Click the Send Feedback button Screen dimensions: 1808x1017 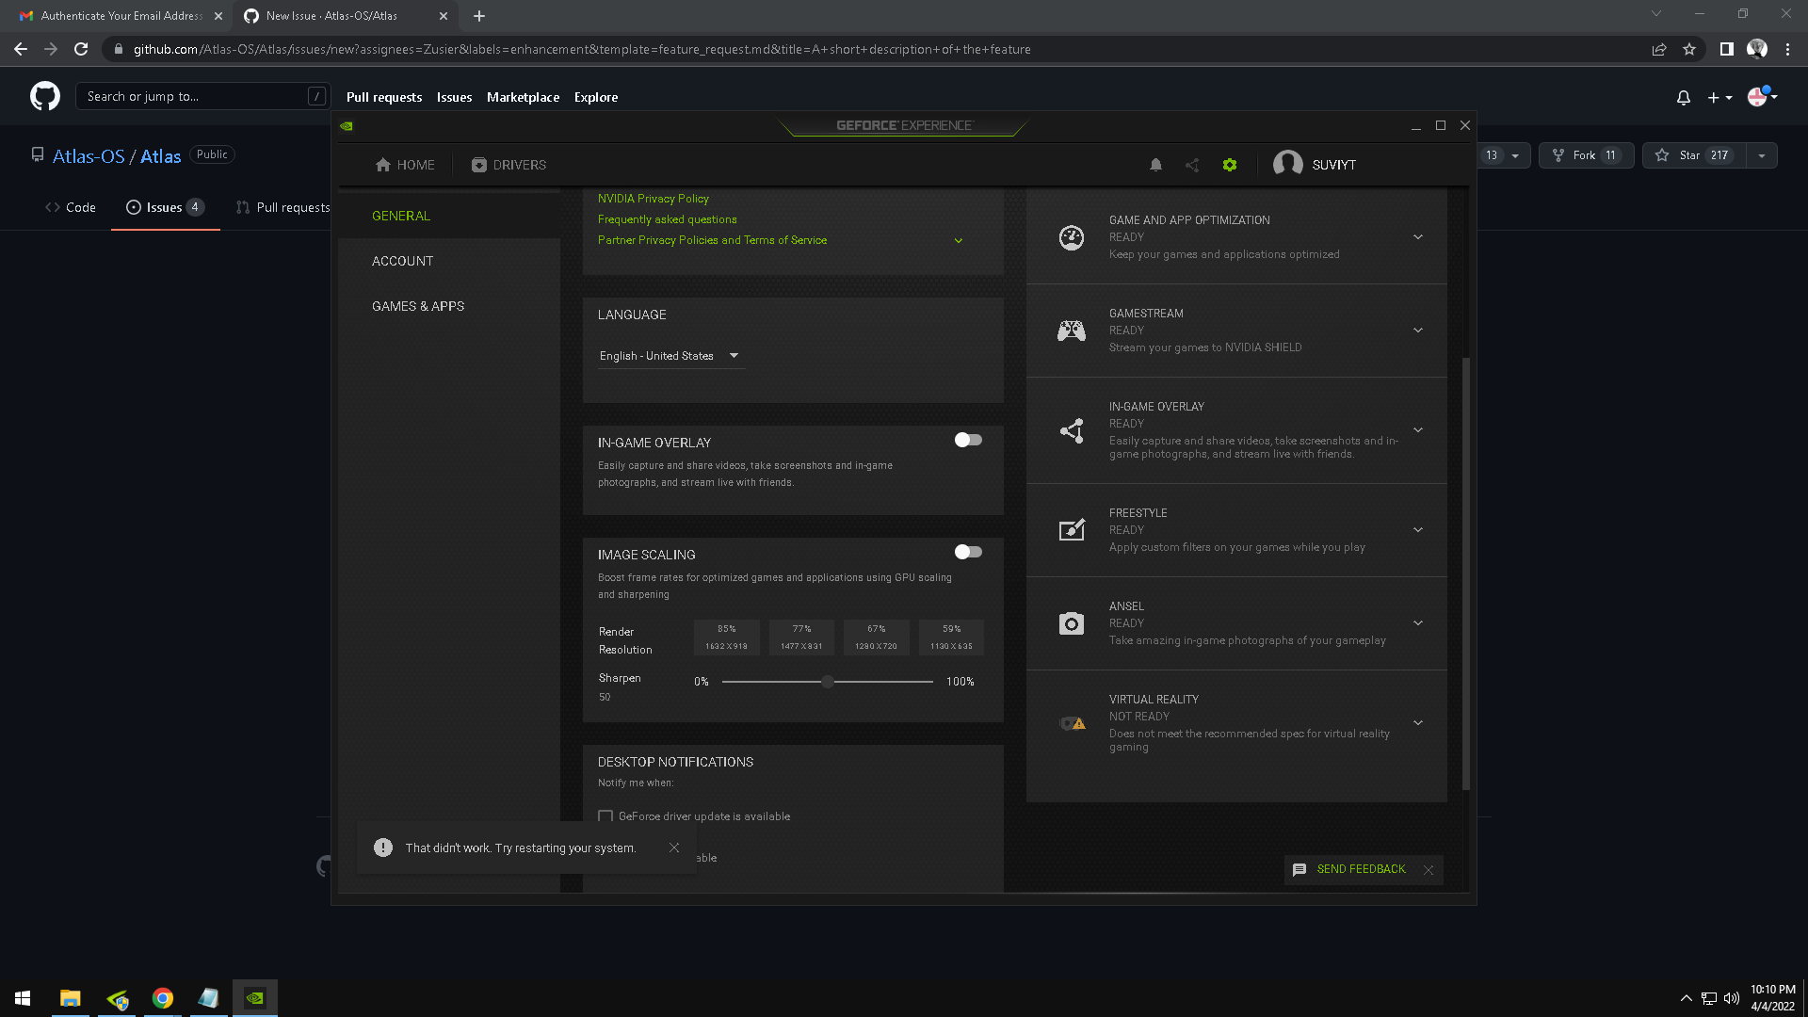(1360, 869)
